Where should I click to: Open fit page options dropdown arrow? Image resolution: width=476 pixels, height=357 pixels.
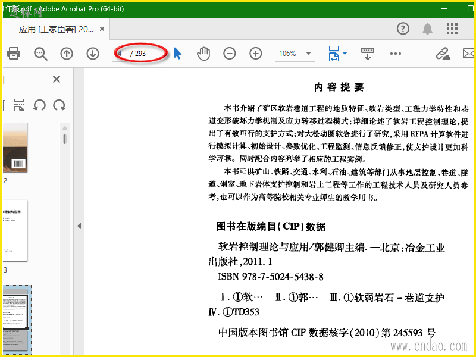[345, 54]
